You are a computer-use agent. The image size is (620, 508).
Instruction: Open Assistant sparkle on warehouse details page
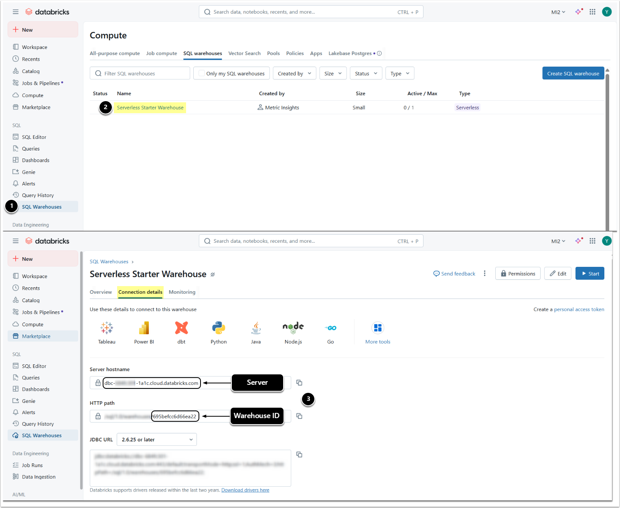click(578, 241)
